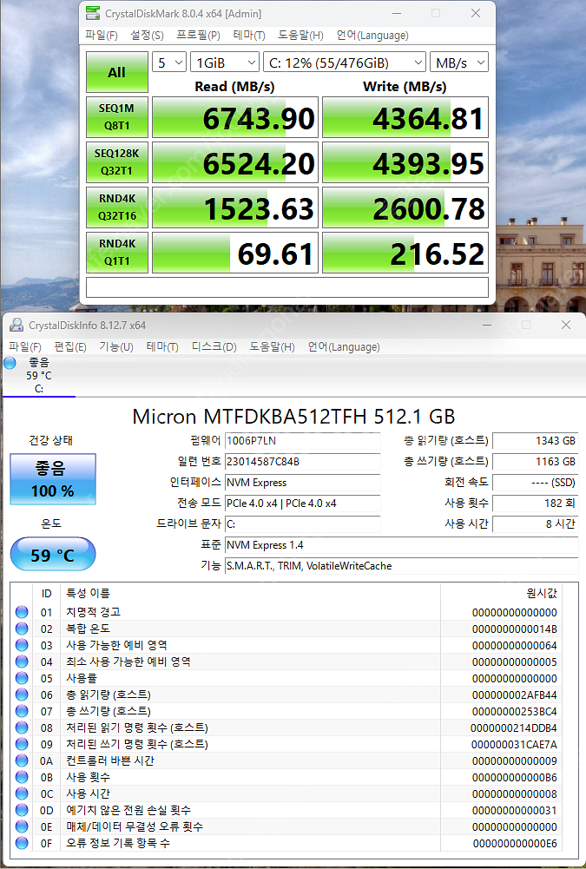The width and height of the screenshot is (586, 869).
Task: Click status orb for 0E 매체/데이터 무결성 오류 횟수
Action: click(x=22, y=826)
